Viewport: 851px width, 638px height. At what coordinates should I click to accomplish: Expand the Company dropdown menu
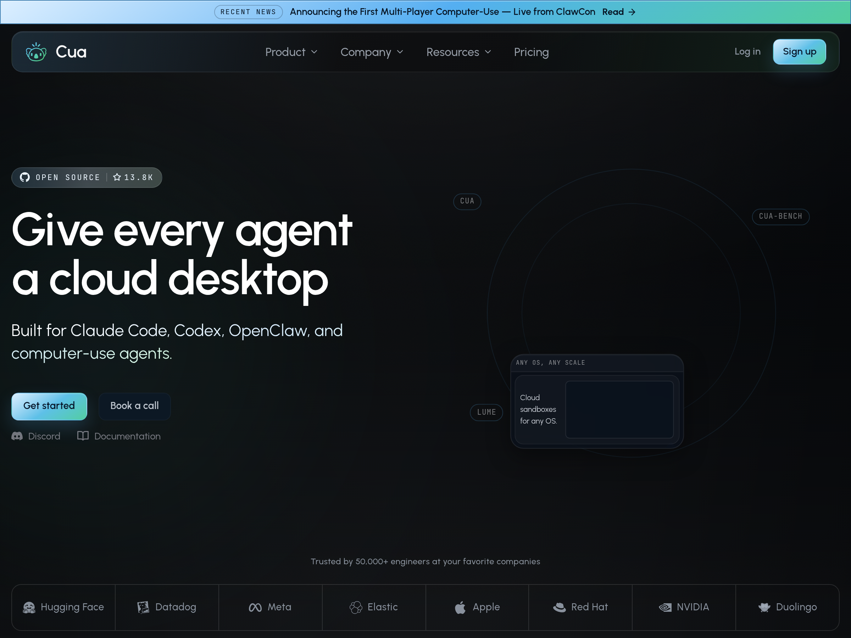pyautogui.click(x=372, y=52)
